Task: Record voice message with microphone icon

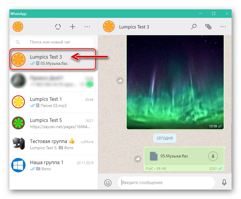Action: [x=224, y=183]
